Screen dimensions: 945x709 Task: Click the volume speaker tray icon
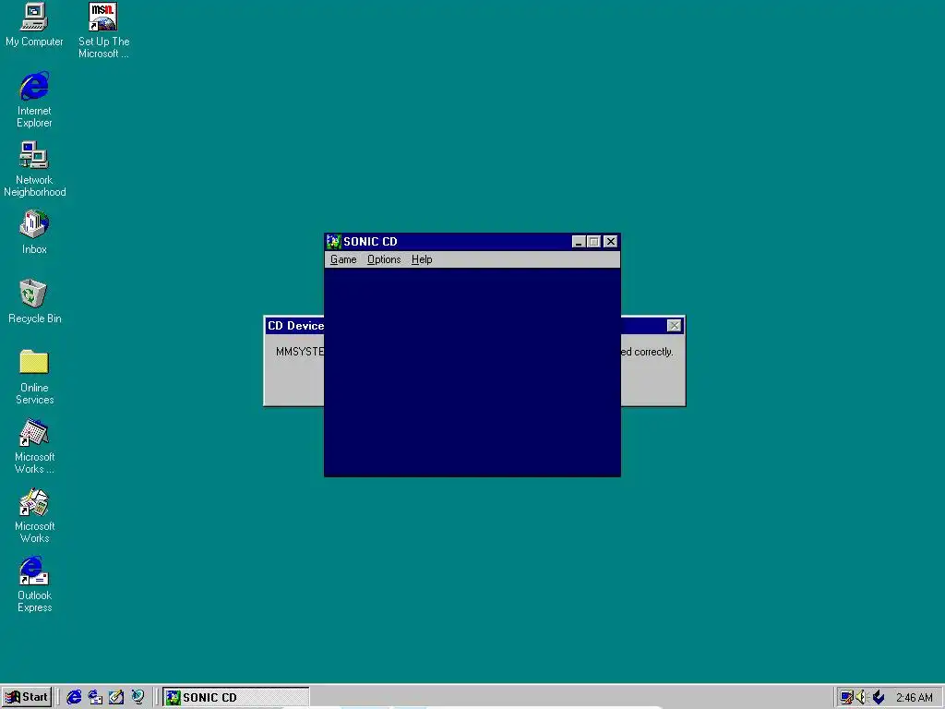click(862, 698)
